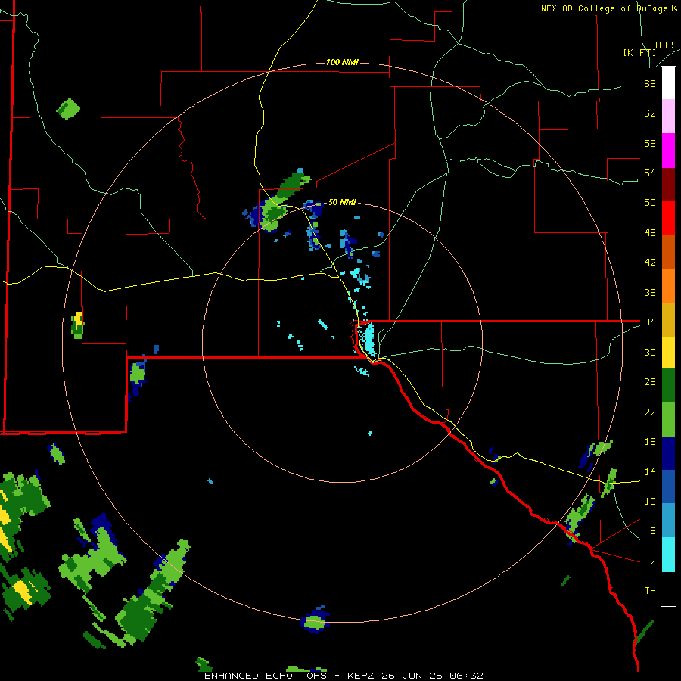
Task: Click the legend value 2
Action: tap(652, 561)
